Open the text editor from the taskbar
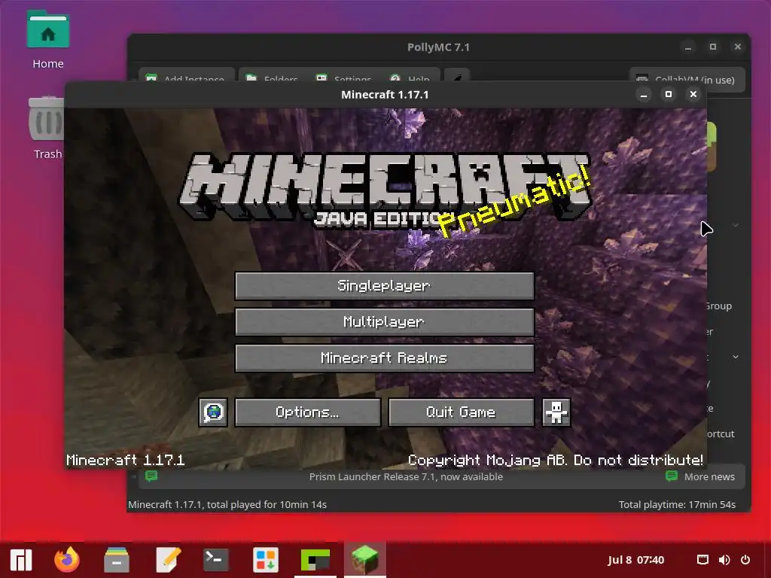The image size is (771, 578). 168,560
